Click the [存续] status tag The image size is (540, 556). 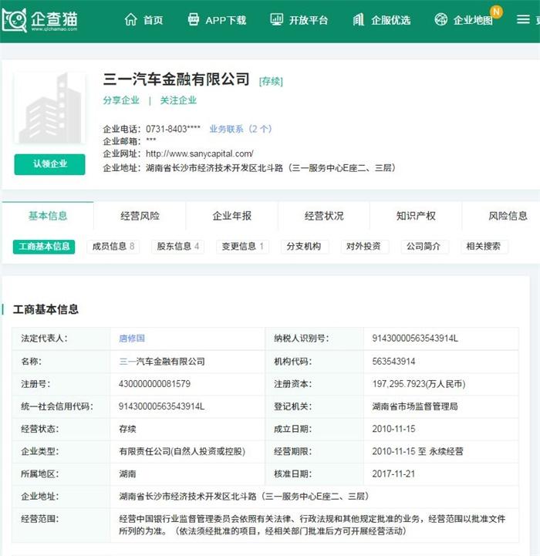(271, 81)
